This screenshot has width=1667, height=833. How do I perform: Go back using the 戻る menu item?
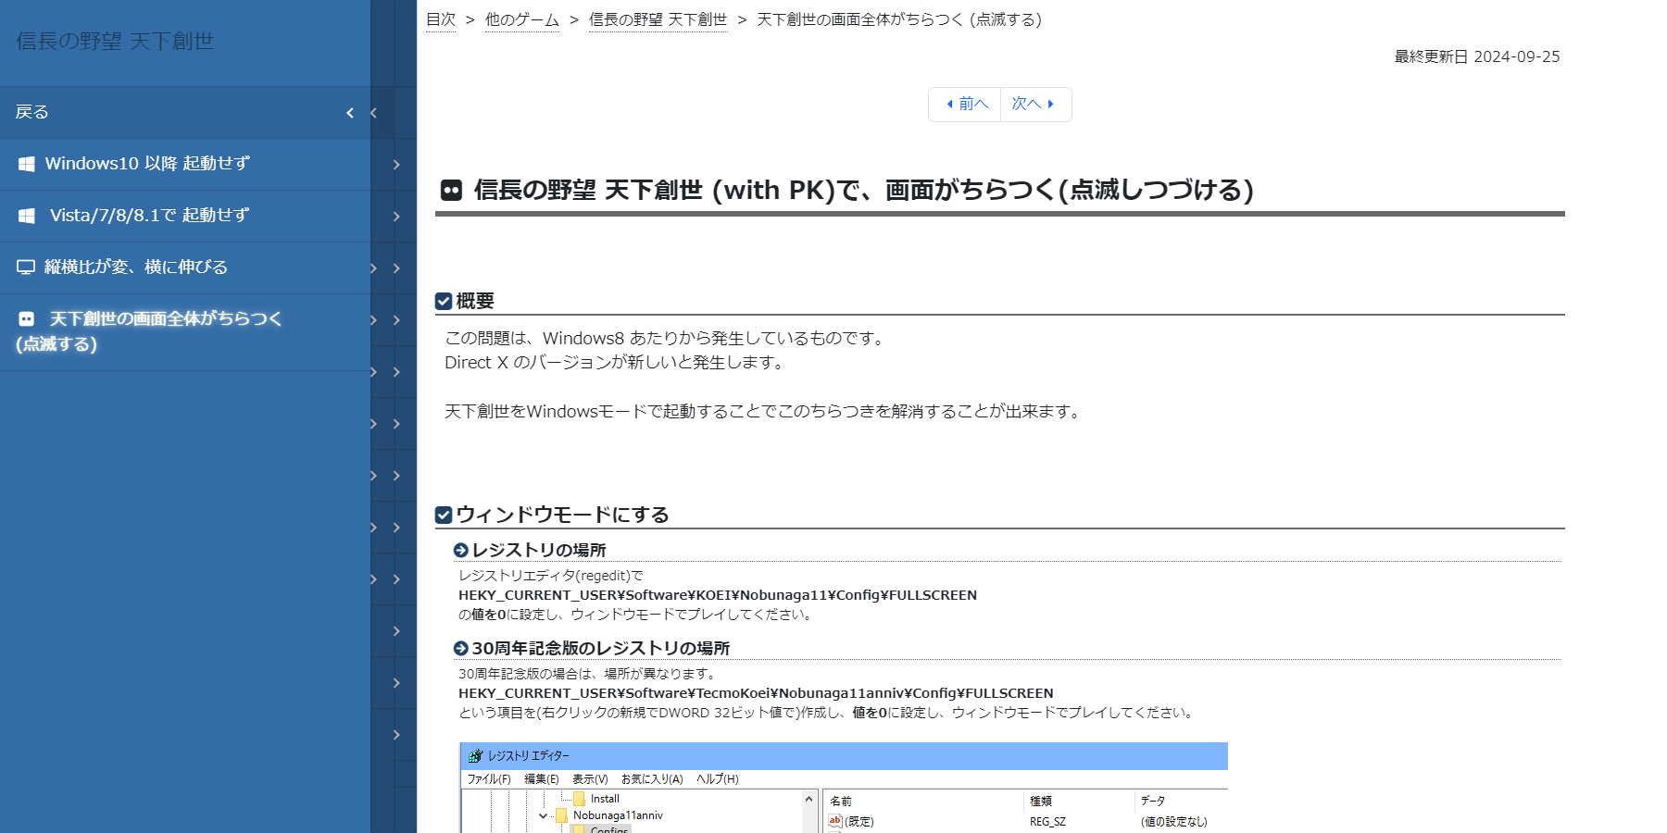[185, 113]
